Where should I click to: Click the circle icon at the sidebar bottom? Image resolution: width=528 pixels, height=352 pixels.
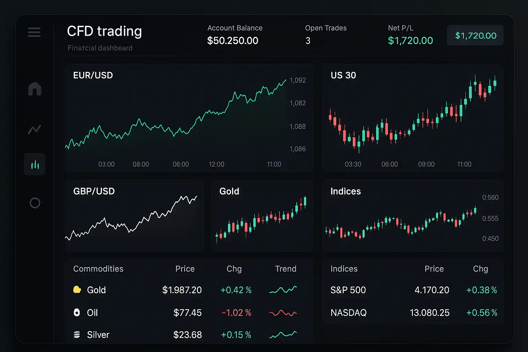pos(34,203)
